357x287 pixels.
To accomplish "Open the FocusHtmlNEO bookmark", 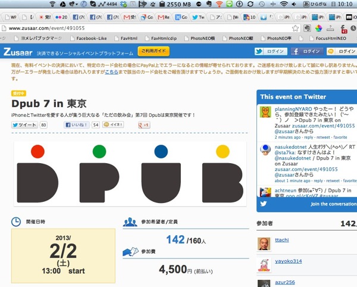I will click(328, 38).
